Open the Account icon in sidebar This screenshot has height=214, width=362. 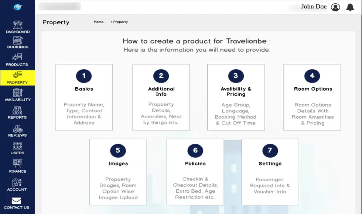tap(17, 182)
